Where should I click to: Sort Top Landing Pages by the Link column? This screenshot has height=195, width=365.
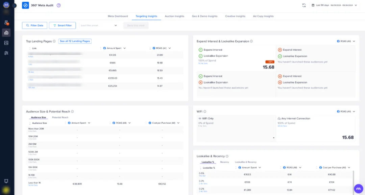click(x=34, y=48)
